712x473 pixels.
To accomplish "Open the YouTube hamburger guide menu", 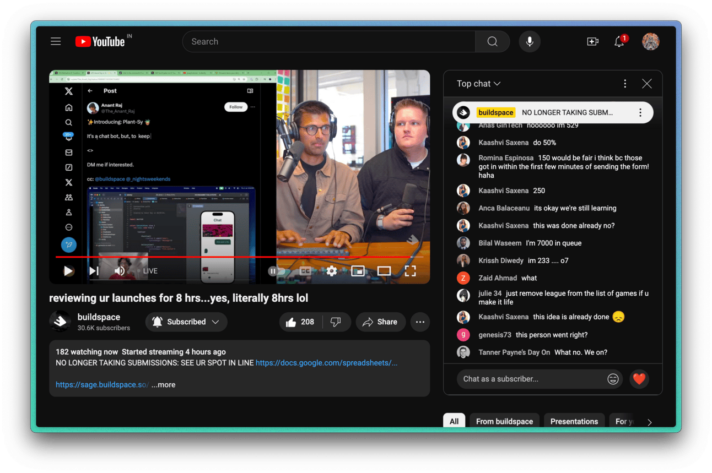I will coord(56,41).
